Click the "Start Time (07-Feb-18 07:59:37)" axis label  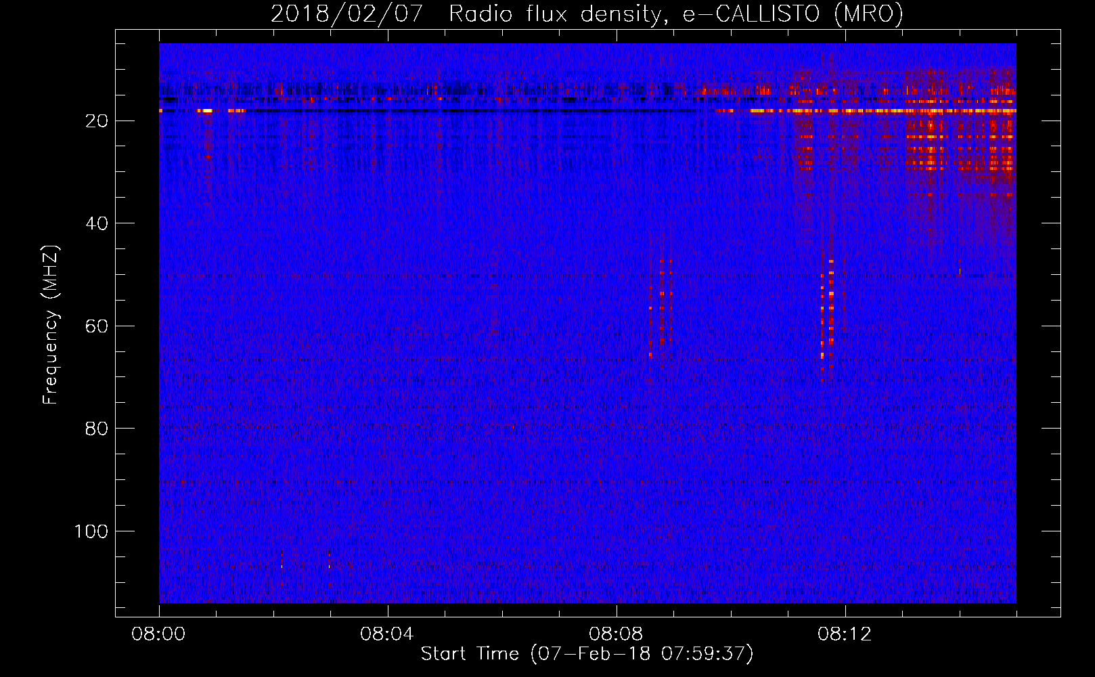587,654
